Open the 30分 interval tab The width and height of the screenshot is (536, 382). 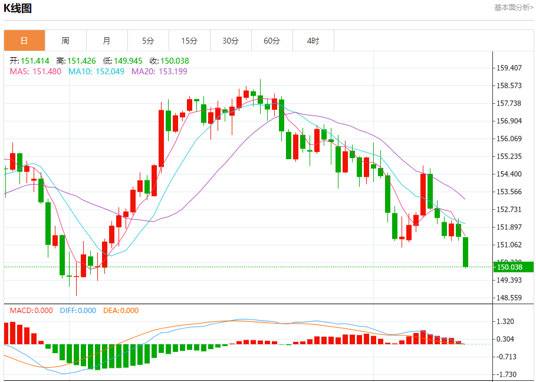[x=231, y=41]
